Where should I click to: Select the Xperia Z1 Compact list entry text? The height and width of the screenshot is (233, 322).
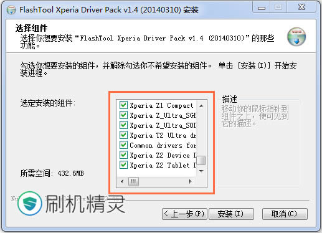tap(161, 105)
